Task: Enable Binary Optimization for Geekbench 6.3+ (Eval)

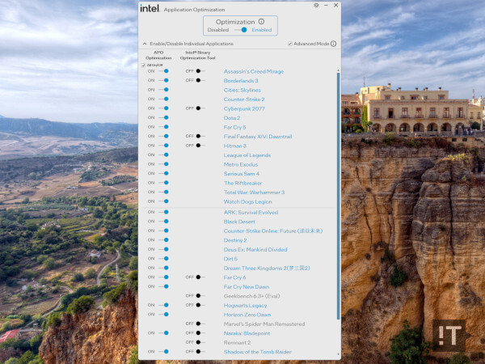Action: click(x=200, y=295)
